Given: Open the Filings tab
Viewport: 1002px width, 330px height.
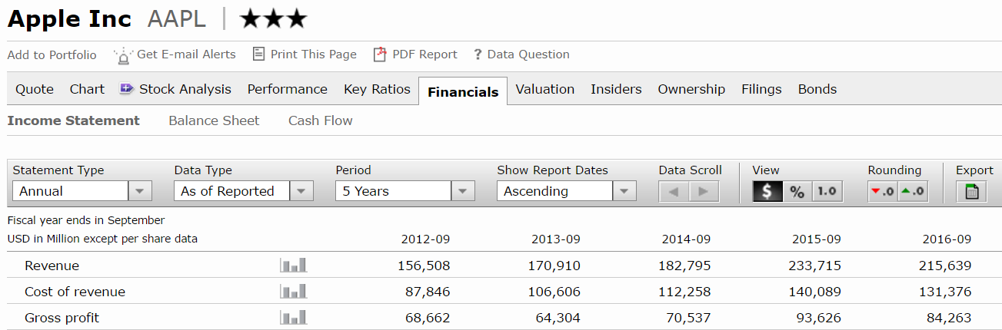Looking at the screenshot, I should click(761, 89).
